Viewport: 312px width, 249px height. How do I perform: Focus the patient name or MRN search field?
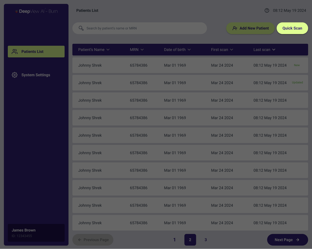pyautogui.click(x=140, y=28)
